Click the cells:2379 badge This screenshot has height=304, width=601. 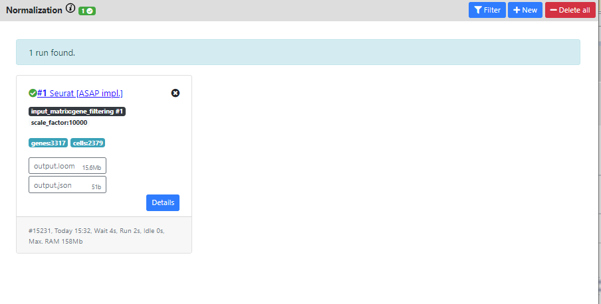tap(88, 143)
